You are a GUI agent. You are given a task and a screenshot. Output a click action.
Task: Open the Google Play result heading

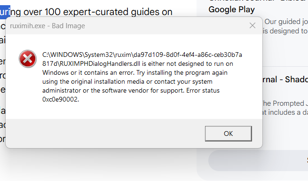click(232, 9)
